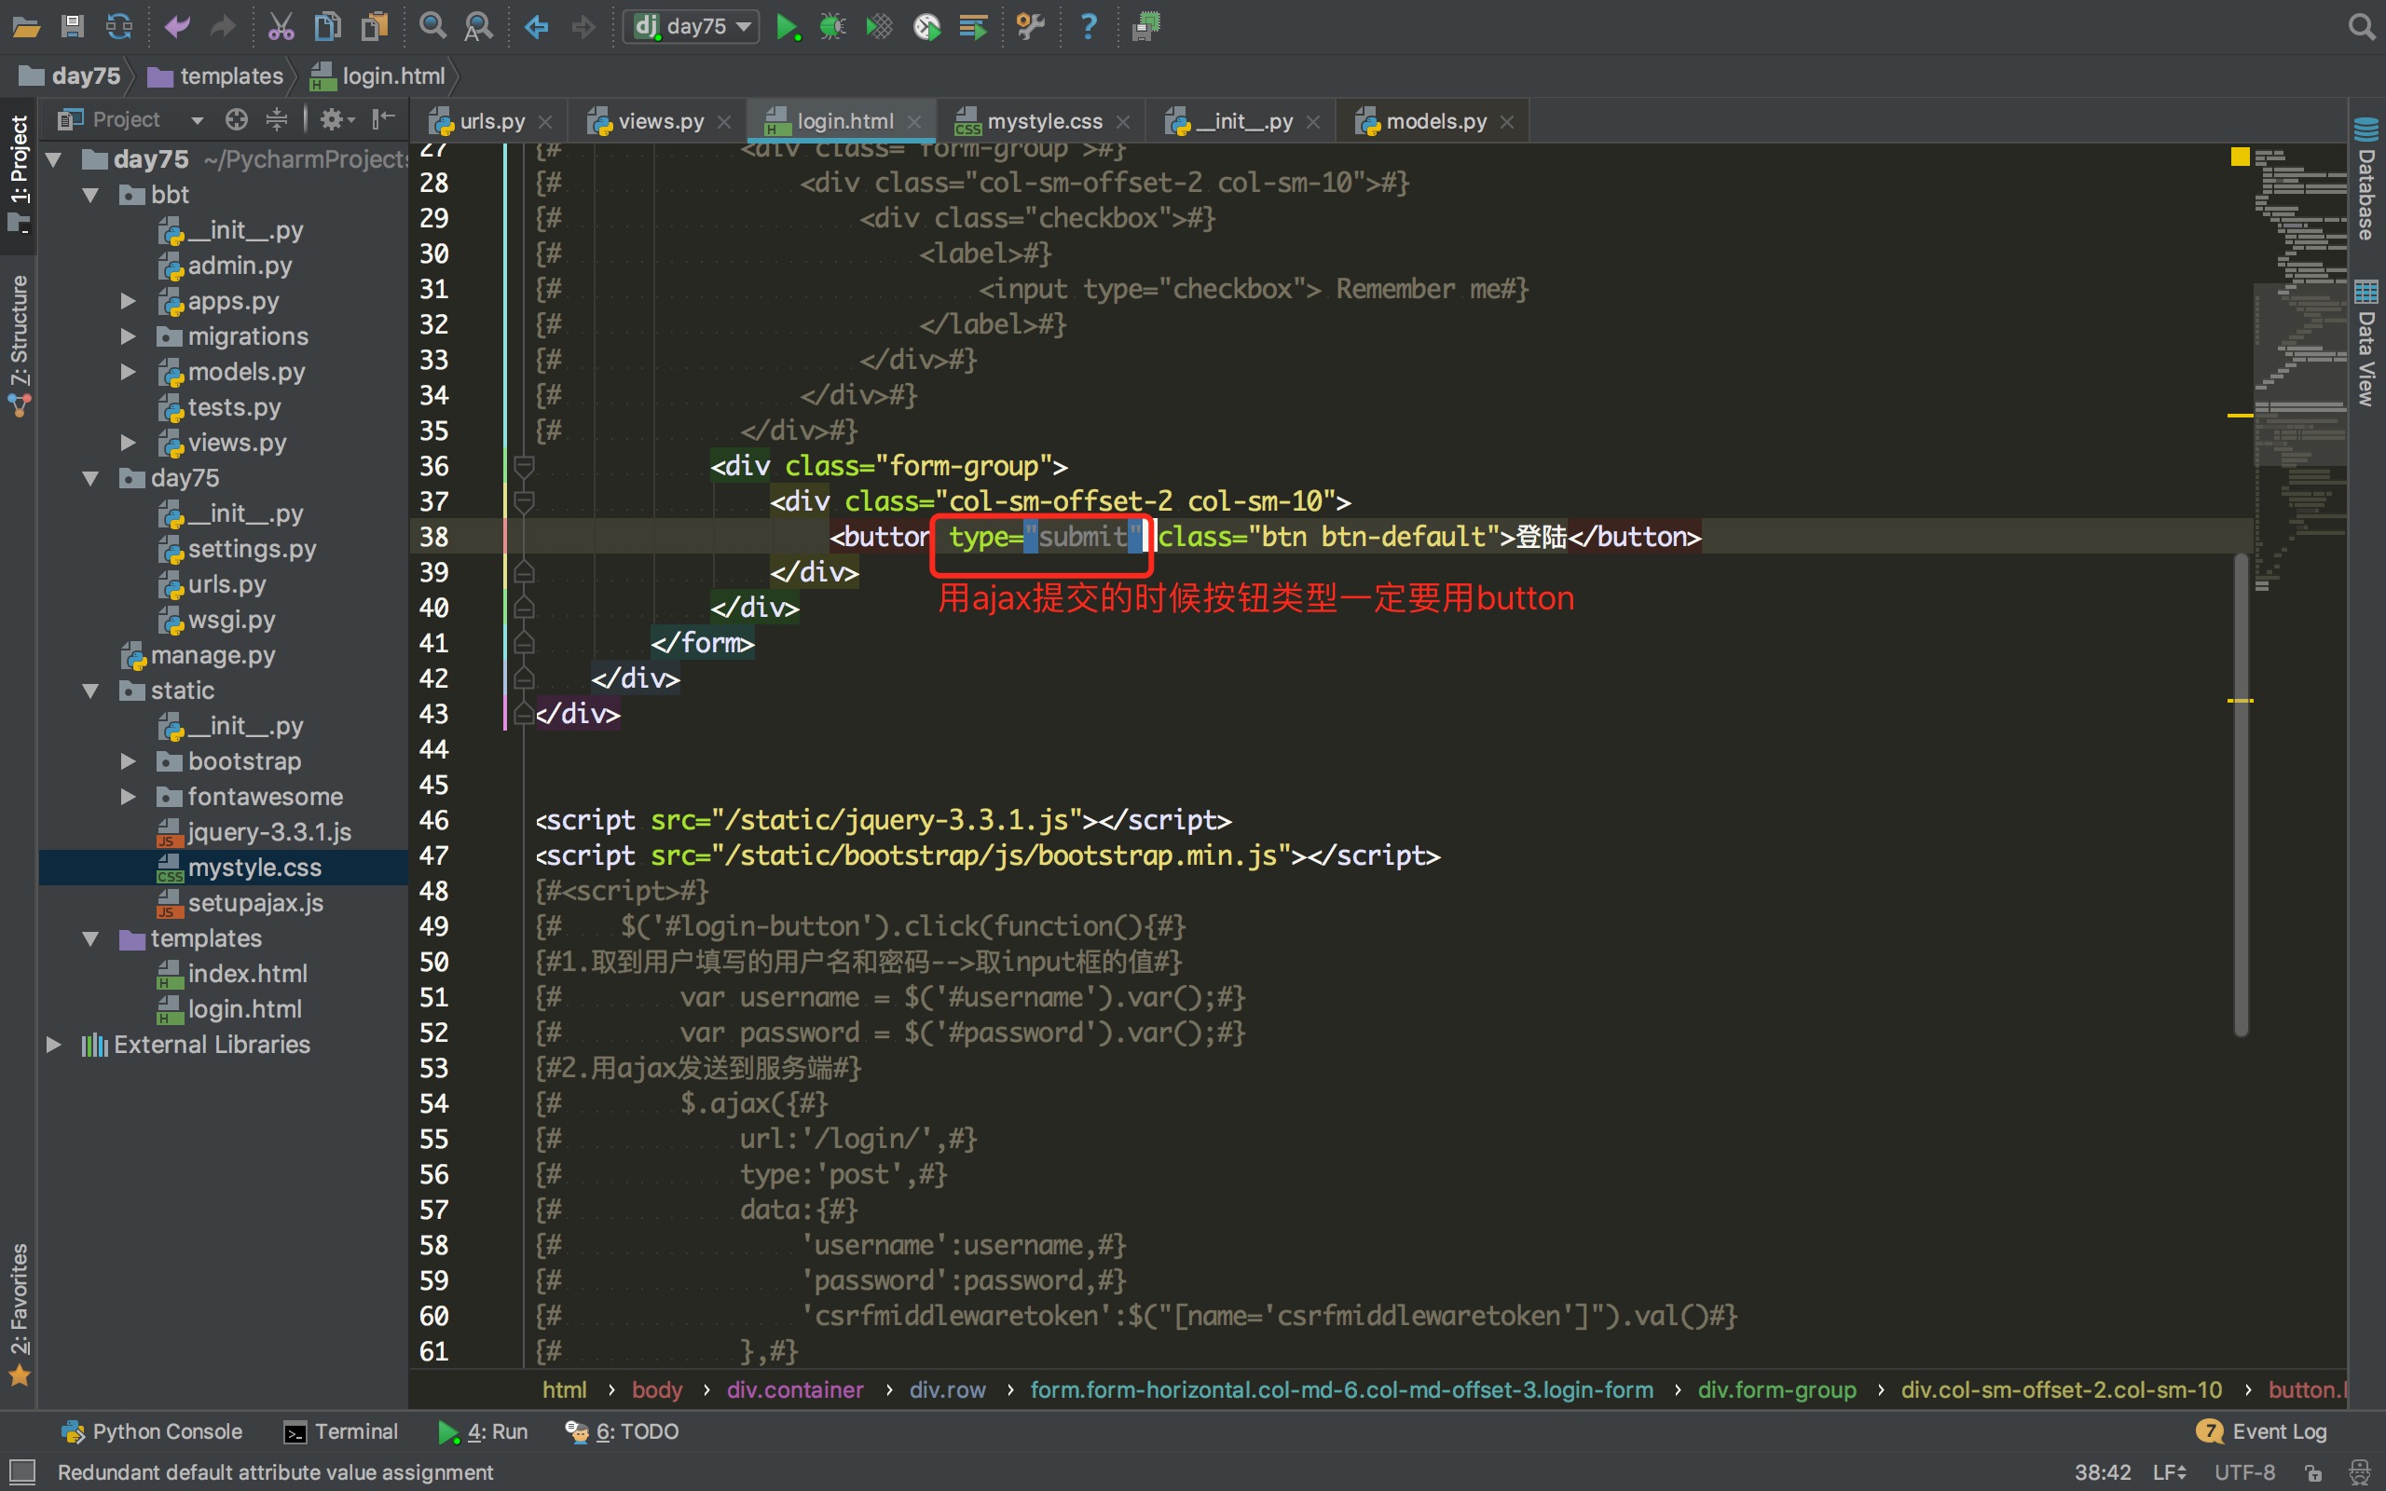Toggle the read-only lock in the status bar
2386x1491 pixels.
pyautogui.click(x=2313, y=1472)
